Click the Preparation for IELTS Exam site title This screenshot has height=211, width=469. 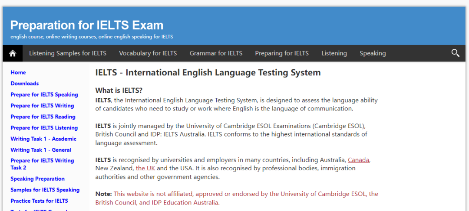click(x=87, y=26)
